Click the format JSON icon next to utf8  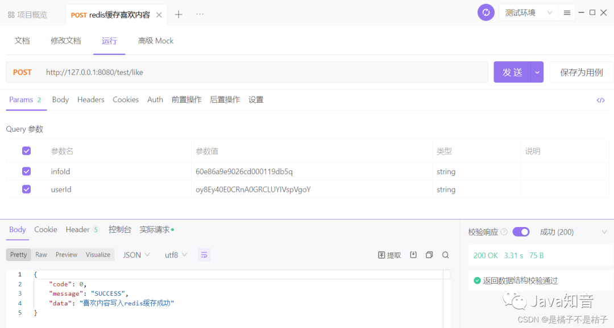pos(204,255)
